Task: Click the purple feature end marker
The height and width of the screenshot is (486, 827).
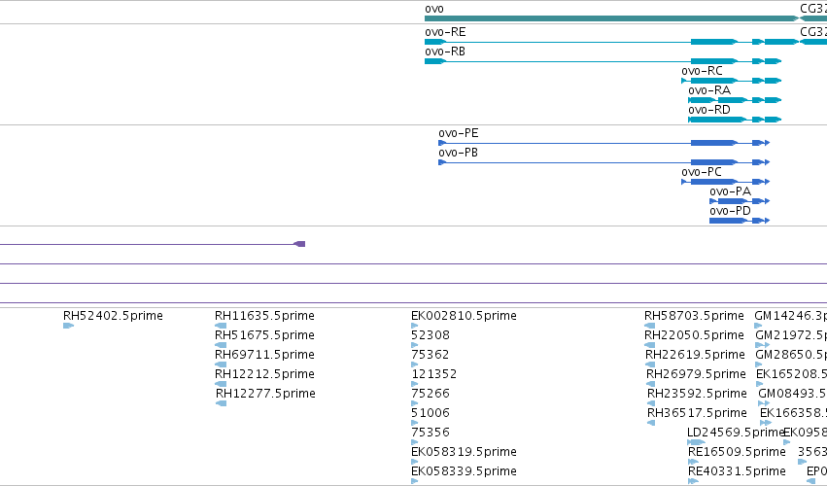Action: pos(299,244)
